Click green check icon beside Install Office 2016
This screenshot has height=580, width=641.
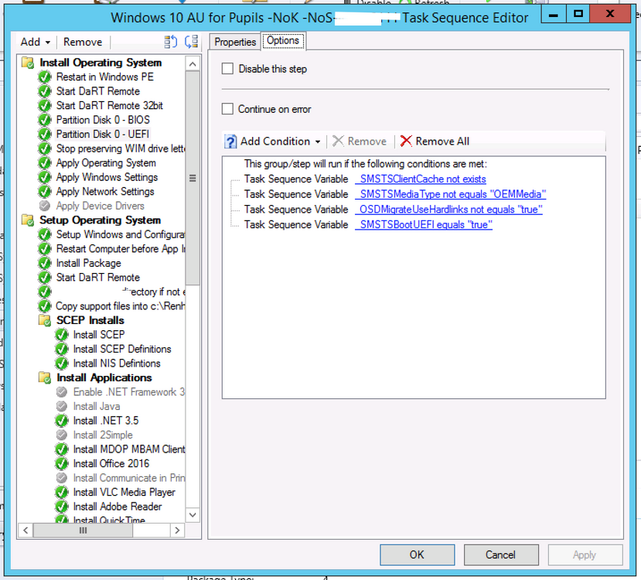click(61, 463)
